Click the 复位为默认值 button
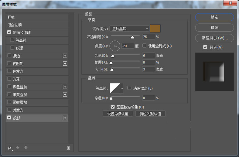Image resolution: width=239 pixels, height=157 pixels. point(150,114)
